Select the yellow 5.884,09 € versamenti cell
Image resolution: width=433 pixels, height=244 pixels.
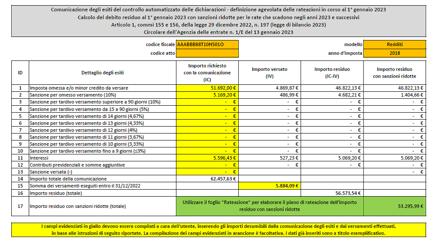pyautogui.click(x=270, y=185)
